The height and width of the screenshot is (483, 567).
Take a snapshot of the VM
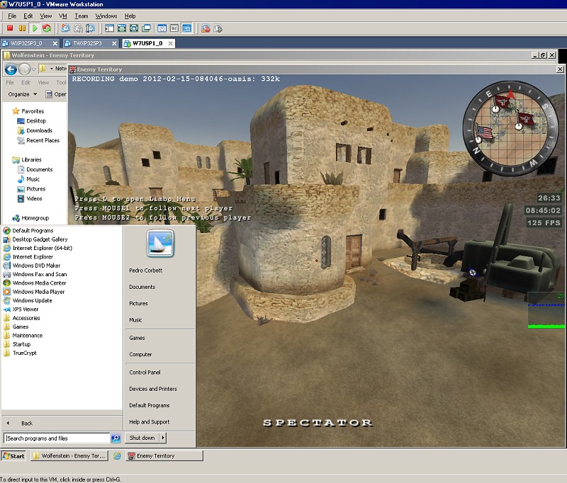tap(66, 28)
